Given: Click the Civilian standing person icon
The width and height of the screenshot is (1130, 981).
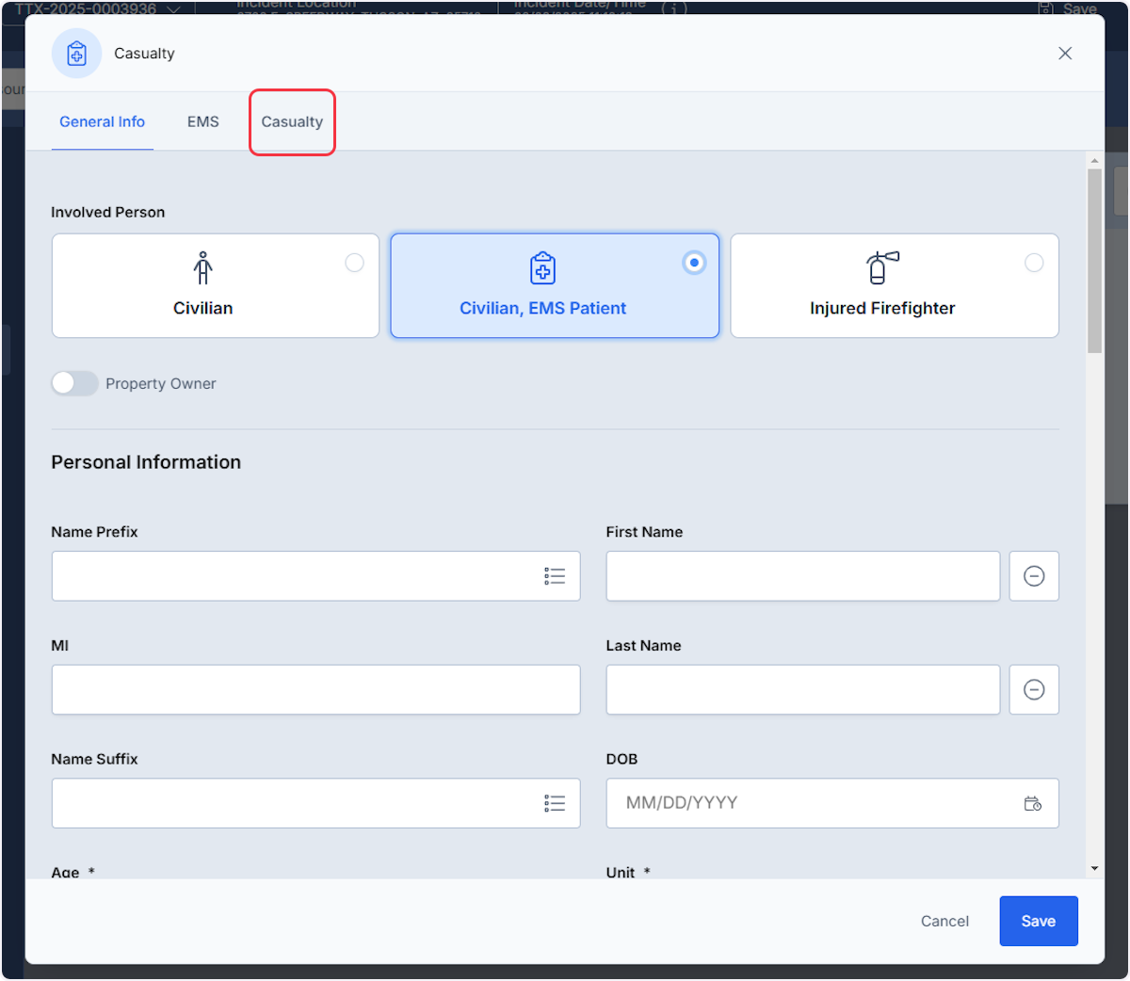Looking at the screenshot, I should click(x=202, y=267).
